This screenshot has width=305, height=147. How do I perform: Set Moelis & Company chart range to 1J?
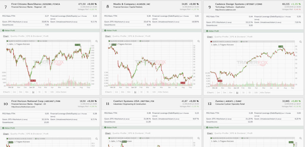point(135,92)
